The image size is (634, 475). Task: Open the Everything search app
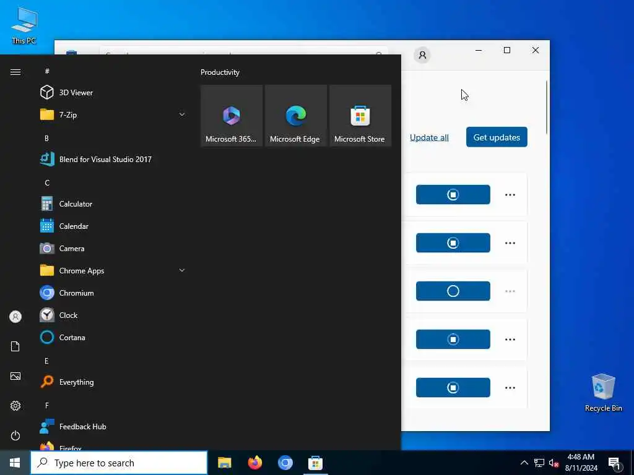tap(113, 382)
